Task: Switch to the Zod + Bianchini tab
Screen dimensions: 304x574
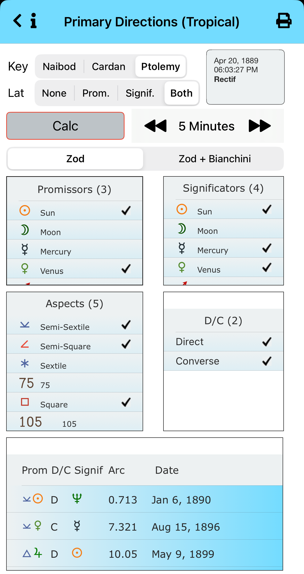Action: pos(215,159)
